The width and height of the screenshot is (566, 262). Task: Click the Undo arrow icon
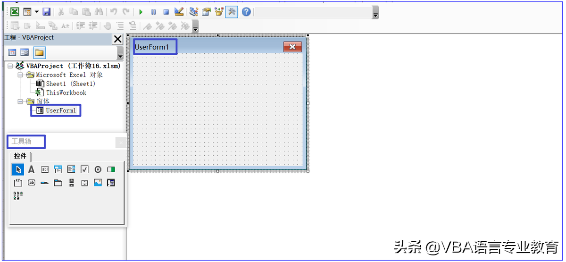[x=114, y=12]
